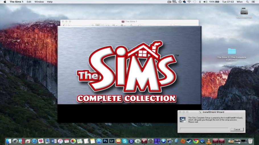Click Cancel in the InstallShield Wizard
This screenshot has height=145, width=259.
(237, 129)
